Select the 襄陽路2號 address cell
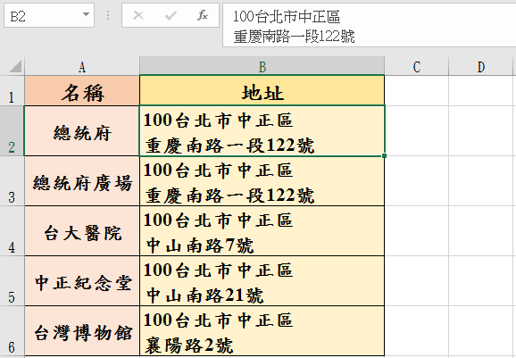 tap(262, 331)
